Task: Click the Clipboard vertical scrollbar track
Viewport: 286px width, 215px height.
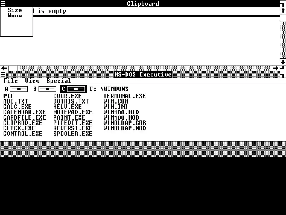Action: coord(283,40)
